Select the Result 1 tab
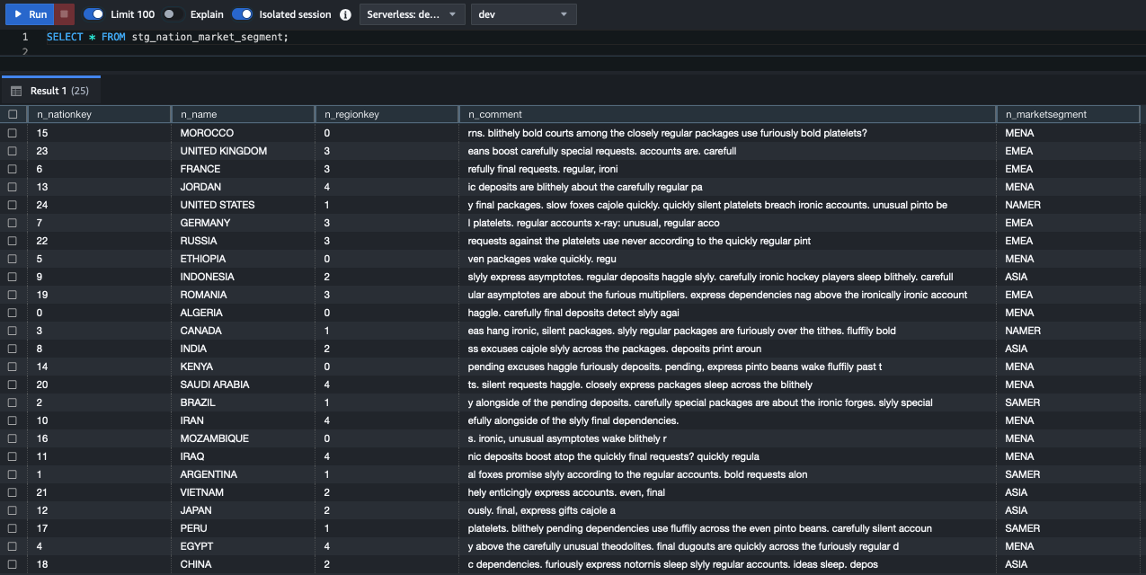1146x575 pixels. point(50,91)
